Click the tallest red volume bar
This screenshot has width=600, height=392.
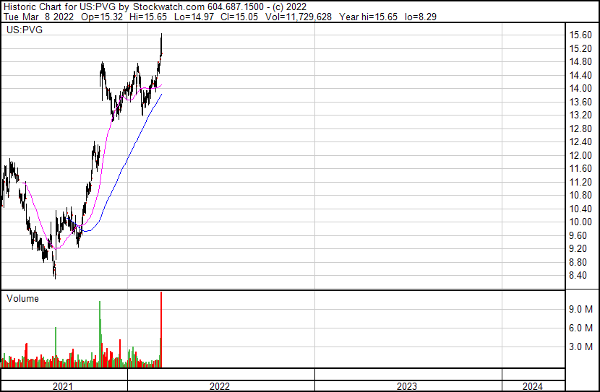(x=161, y=329)
